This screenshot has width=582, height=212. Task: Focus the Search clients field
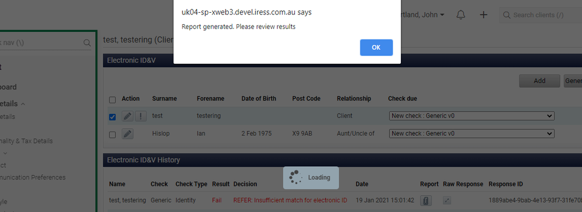tap(541, 15)
